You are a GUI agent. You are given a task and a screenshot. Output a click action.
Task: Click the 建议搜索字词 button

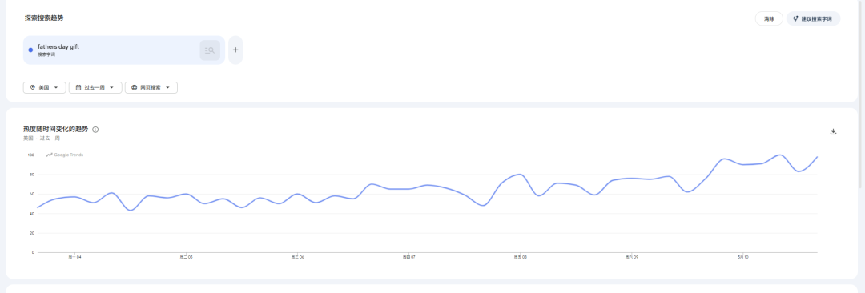click(813, 18)
